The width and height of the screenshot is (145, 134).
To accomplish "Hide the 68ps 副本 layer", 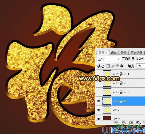I will coord(99,101).
